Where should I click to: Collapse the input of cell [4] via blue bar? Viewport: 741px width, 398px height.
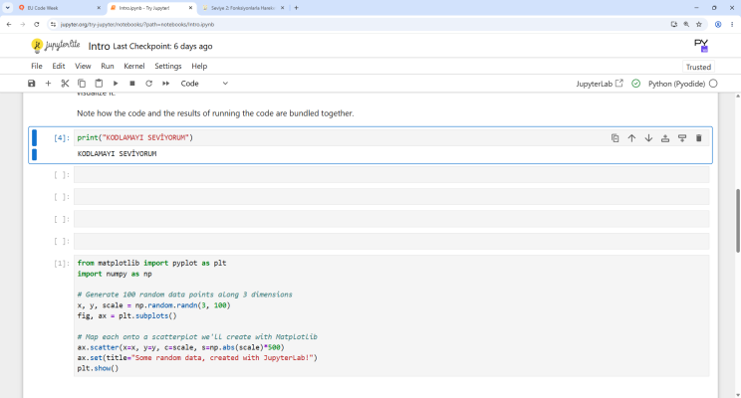point(34,138)
